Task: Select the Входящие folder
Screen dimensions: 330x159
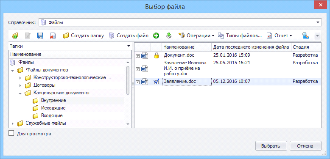Action: click(52, 115)
